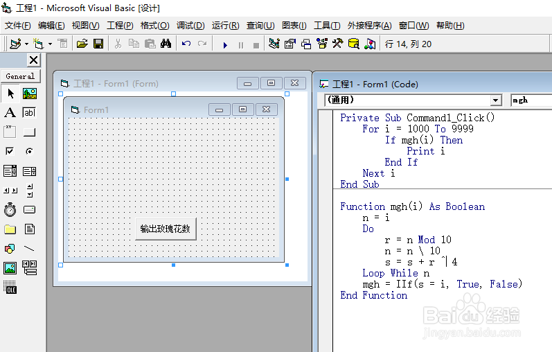Select the DirListBox folder control
552x352 pixels.
[x=10, y=229]
